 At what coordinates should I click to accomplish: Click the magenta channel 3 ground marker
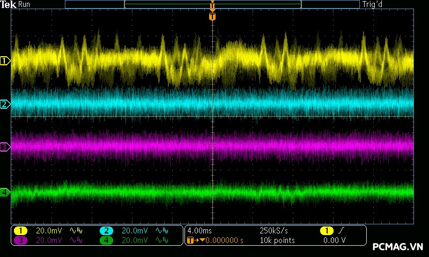[5, 147]
